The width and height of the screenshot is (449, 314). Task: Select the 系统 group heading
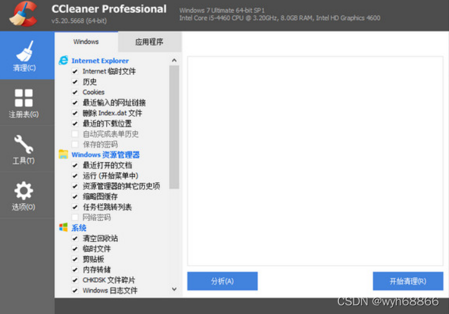(79, 228)
